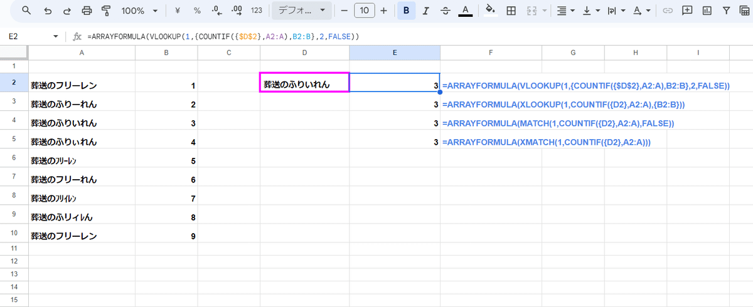Click the undo arrow icon
The image size is (753, 307).
[48, 11]
